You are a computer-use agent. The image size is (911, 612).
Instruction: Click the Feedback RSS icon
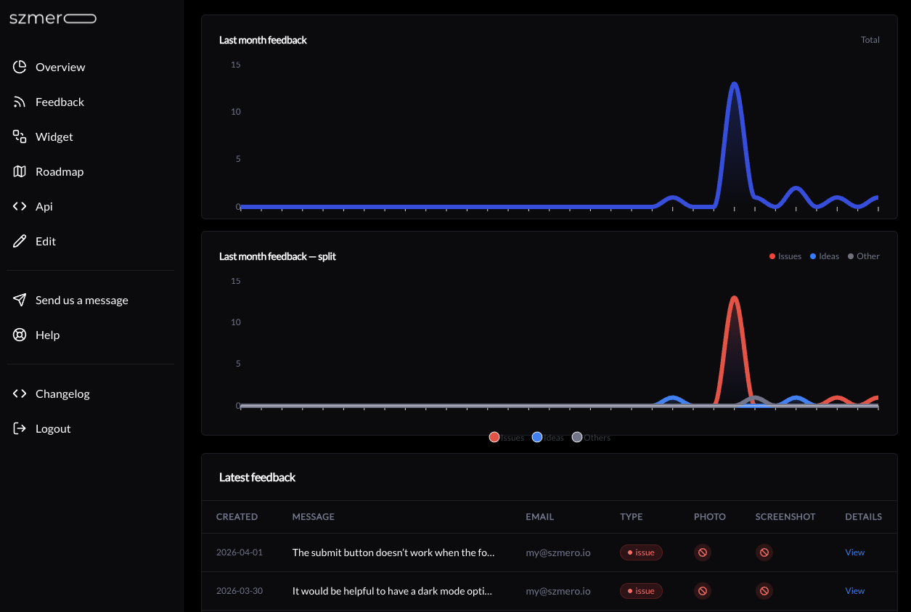point(20,102)
